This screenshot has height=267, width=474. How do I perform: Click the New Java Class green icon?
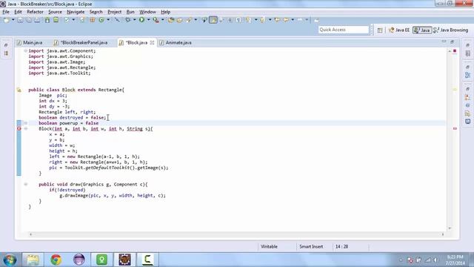point(101,20)
